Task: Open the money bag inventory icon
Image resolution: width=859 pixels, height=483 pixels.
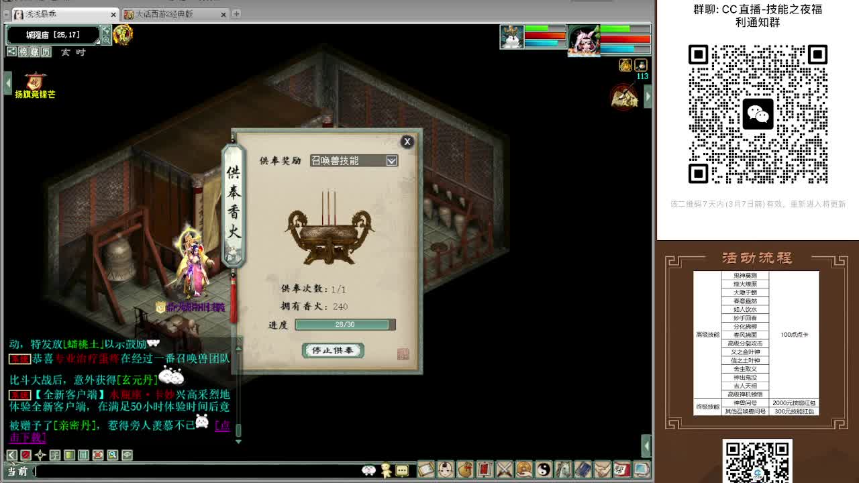Action: (x=464, y=470)
